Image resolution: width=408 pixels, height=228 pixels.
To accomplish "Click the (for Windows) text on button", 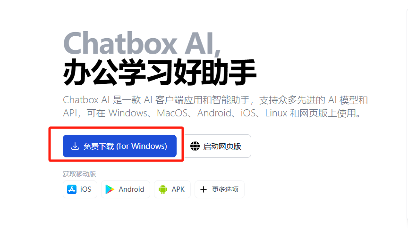I will tap(142, 146).
